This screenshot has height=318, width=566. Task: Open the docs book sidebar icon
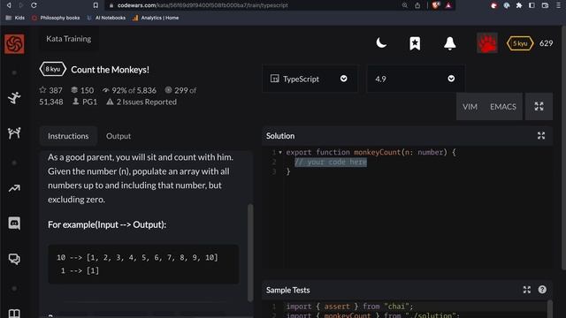tap(14, 313)
